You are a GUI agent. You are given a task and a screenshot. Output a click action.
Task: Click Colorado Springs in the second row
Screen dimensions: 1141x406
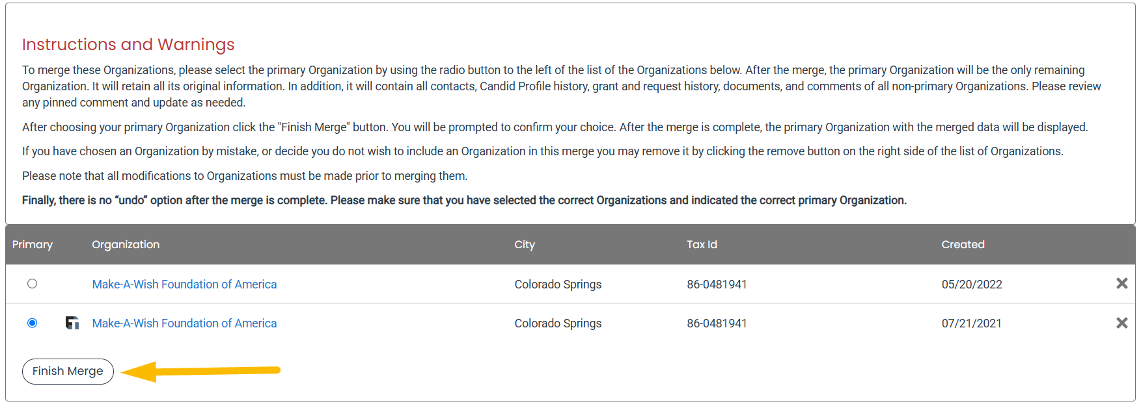pyautogui.click(x=558, y=324)
